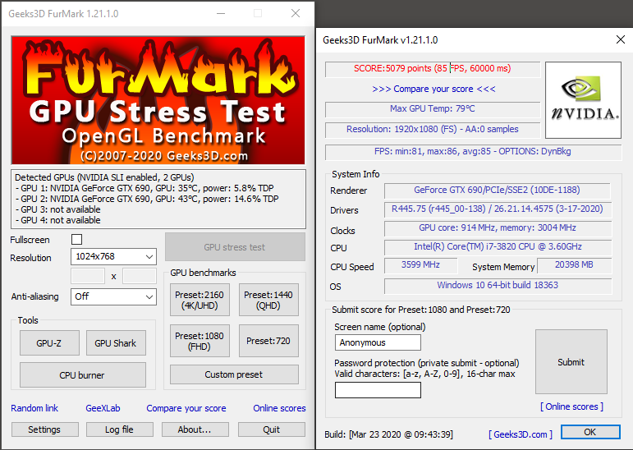Open the GeeXLab link
The image size is (633, 450).
[x=103, y=408]
